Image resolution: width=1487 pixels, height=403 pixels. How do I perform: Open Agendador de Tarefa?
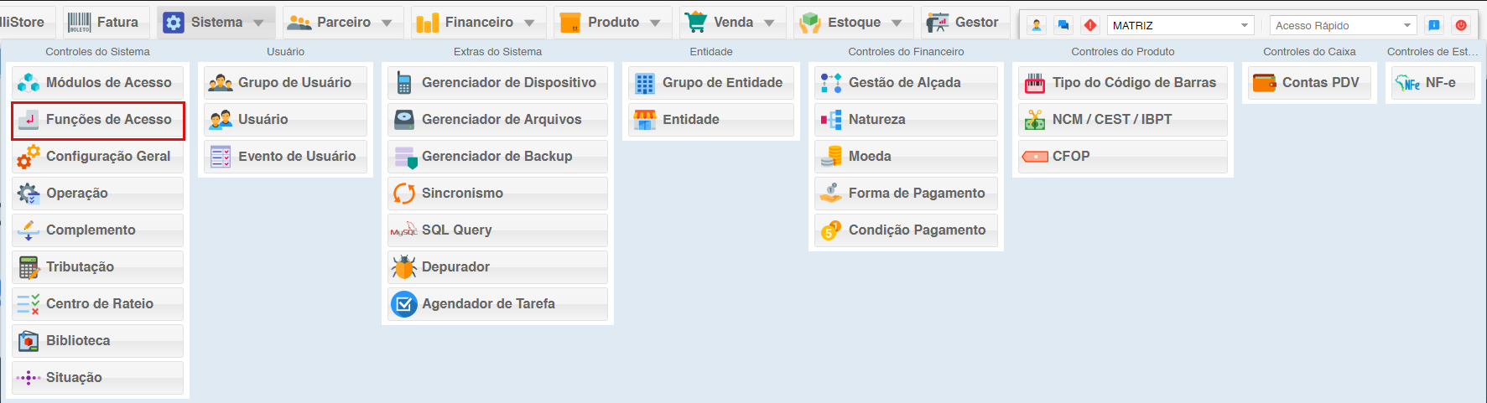tap(497, 304)
